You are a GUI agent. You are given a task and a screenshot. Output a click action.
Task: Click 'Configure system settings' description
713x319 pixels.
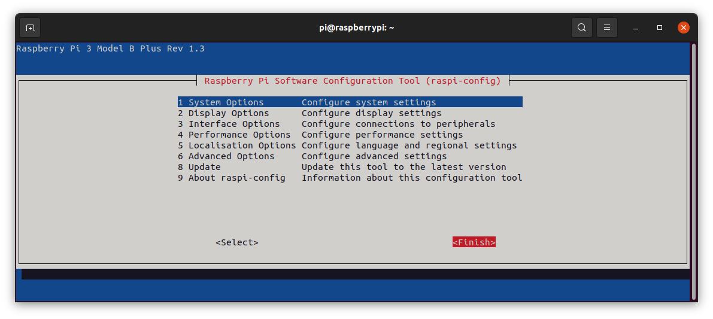pyautogui.click(x=369, y=102)
